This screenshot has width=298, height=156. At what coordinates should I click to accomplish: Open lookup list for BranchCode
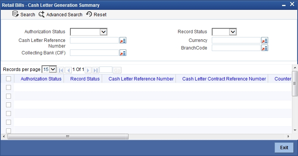(265, 48)
